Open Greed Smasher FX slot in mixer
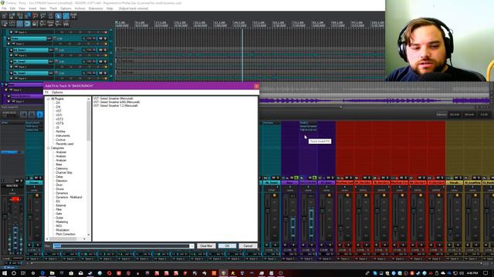 [309, 126]
